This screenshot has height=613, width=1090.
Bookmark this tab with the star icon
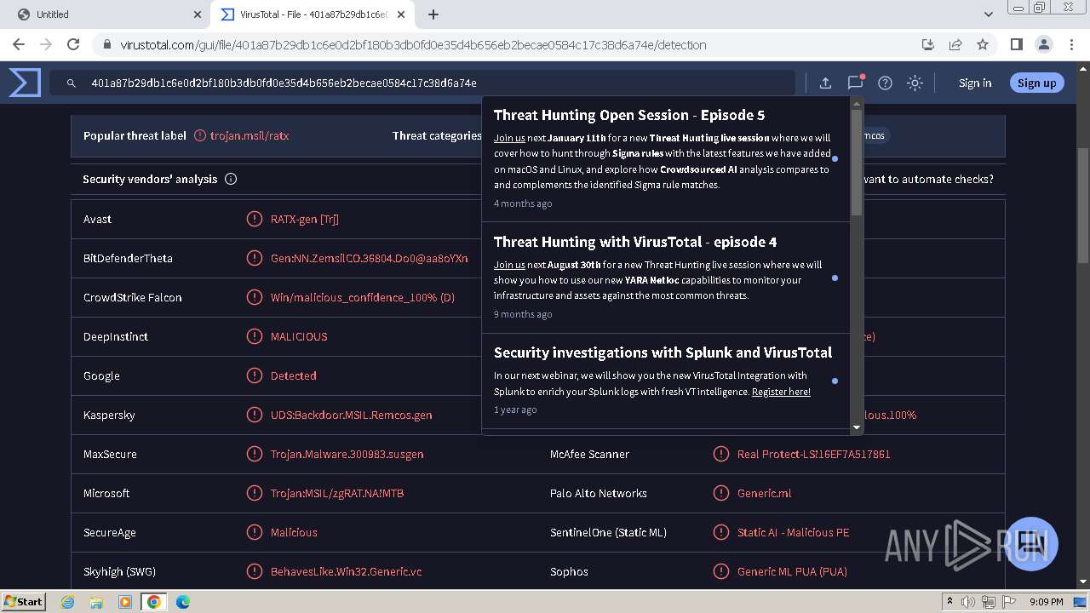click(x=983, y=44)
